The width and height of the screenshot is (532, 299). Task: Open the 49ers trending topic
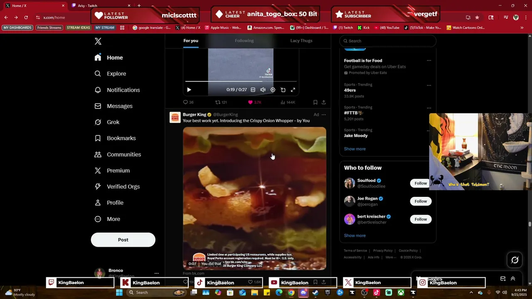click(350, 90)
